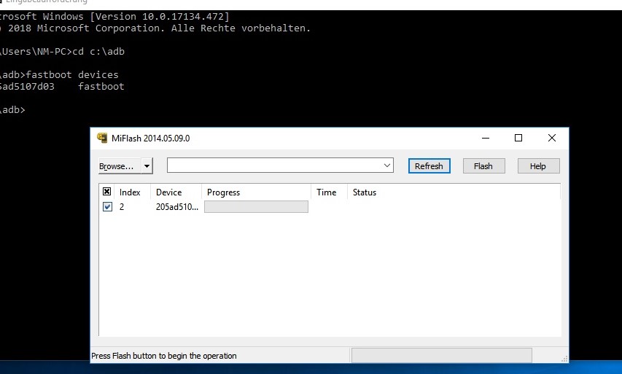This screenshot has height=374, width=622.
Task: Click the overall progress bar in status bar
Action: [x=441, y=355]
